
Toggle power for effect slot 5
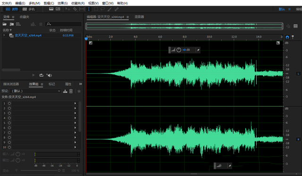point(9,123)
